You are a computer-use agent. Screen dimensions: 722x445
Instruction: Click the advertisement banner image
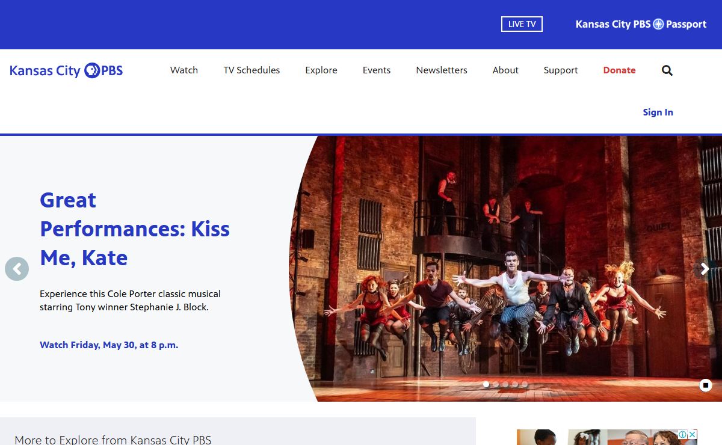[606, 437]
